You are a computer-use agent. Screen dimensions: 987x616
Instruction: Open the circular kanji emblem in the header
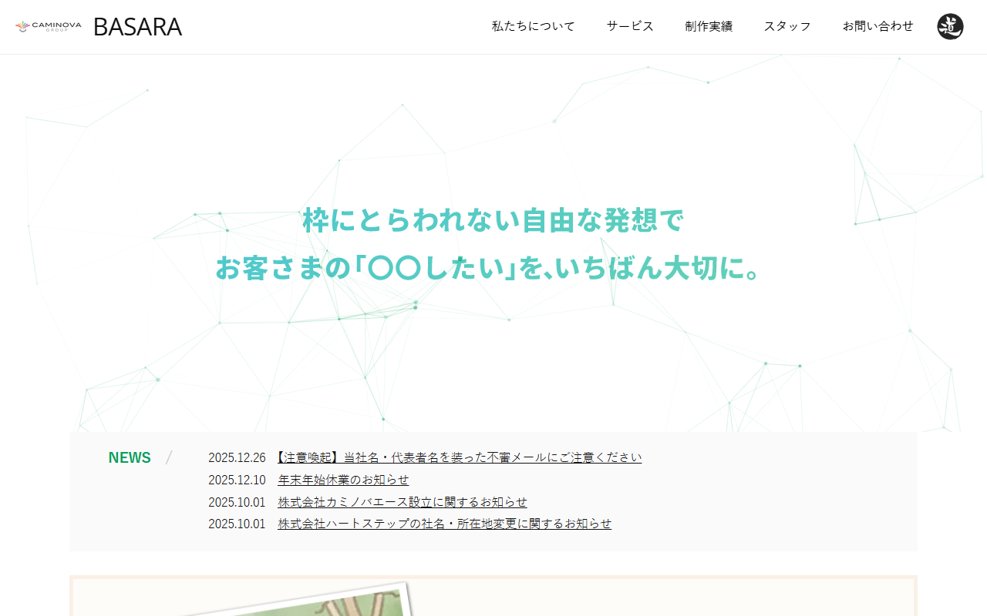(x=951, y=26)
